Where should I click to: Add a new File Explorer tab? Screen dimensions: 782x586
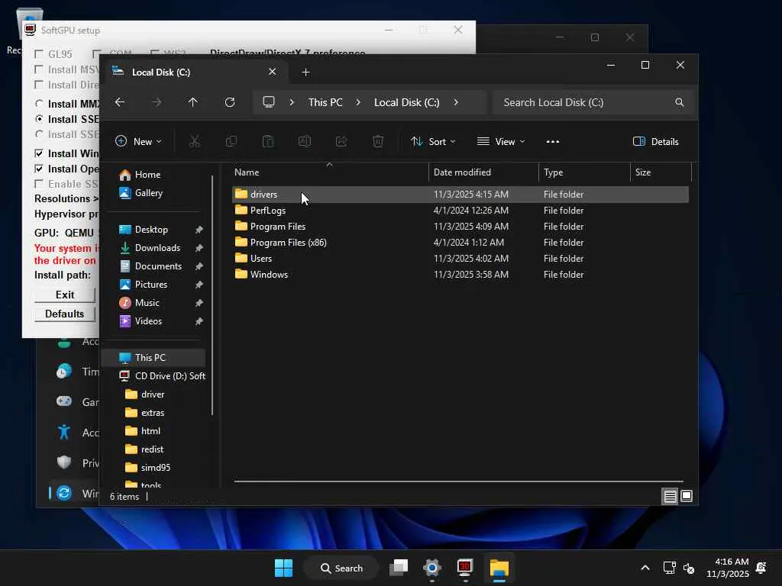(305, 72)
